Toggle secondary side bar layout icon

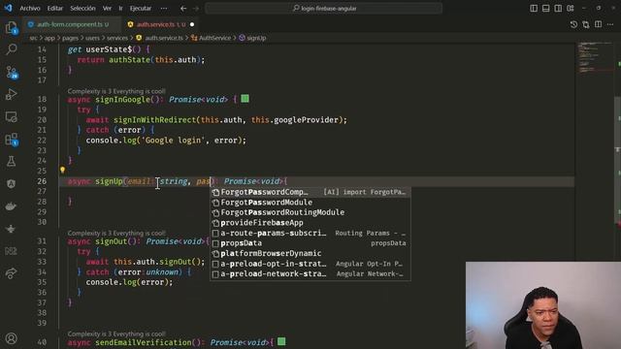[x=558, y=8]
